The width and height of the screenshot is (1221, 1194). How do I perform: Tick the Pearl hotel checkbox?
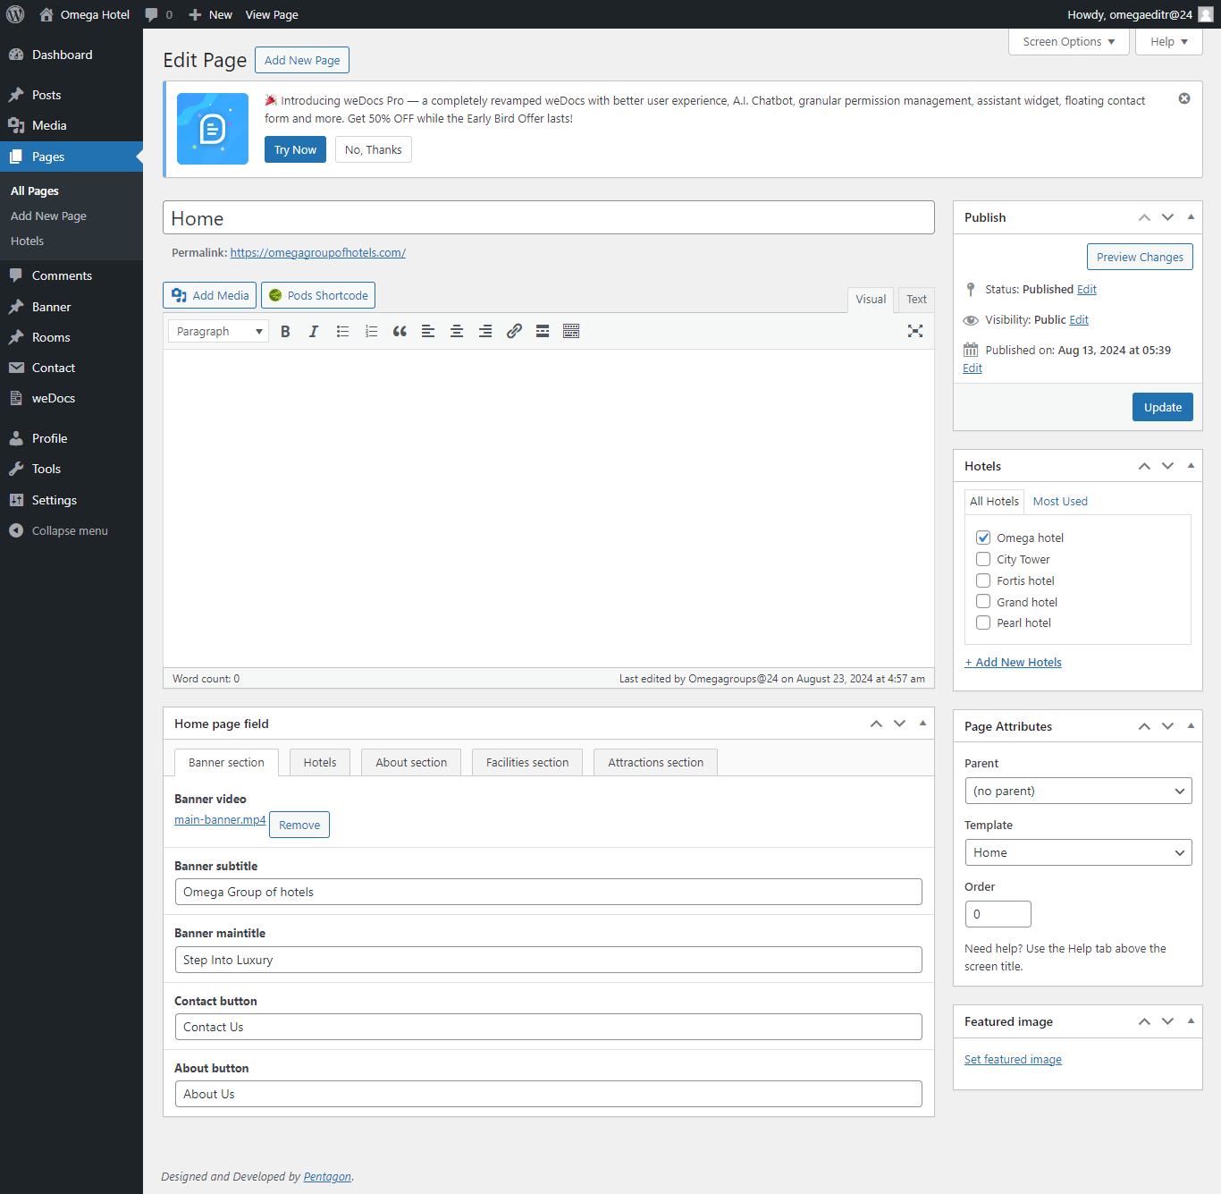pyautogui.click(x=983, y=622)
